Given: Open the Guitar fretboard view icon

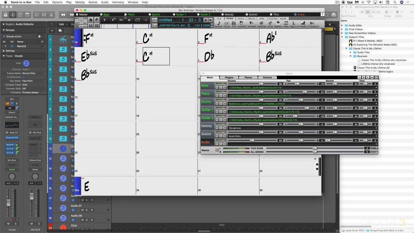Looking at the screenshot, I should pyautogui.click(x=270, y=24).
